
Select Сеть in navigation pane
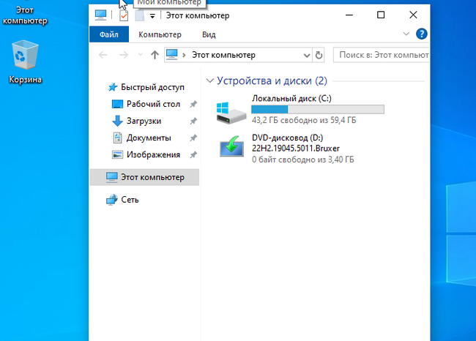(x=130, y=200)
